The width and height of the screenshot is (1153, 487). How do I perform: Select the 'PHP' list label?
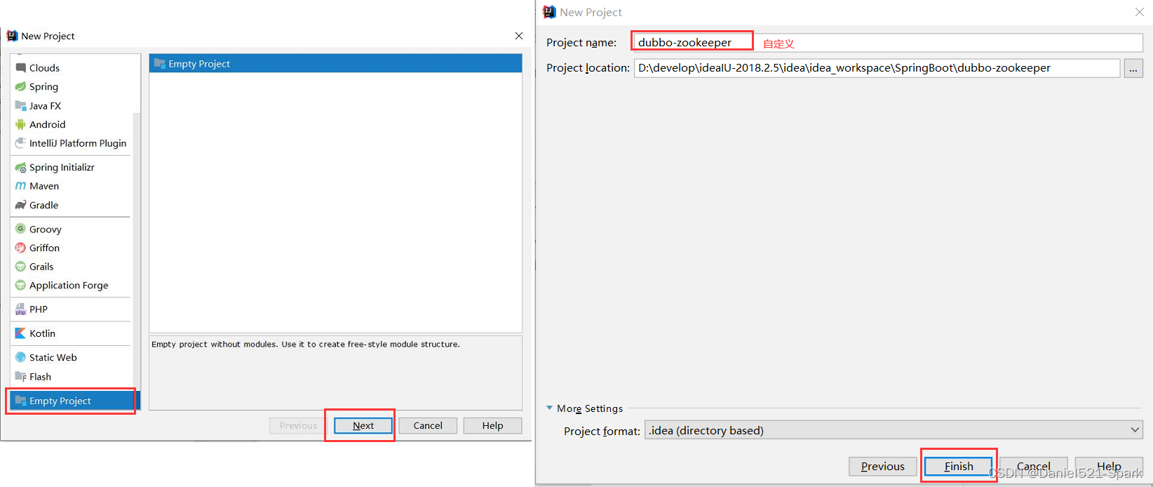point(39,309)
